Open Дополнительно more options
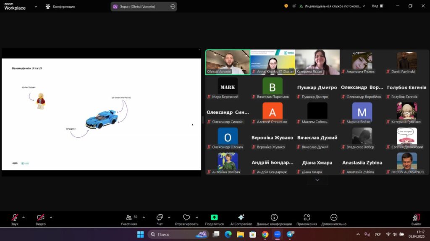Viewport: 430px width, 241px height. point(334,220)
